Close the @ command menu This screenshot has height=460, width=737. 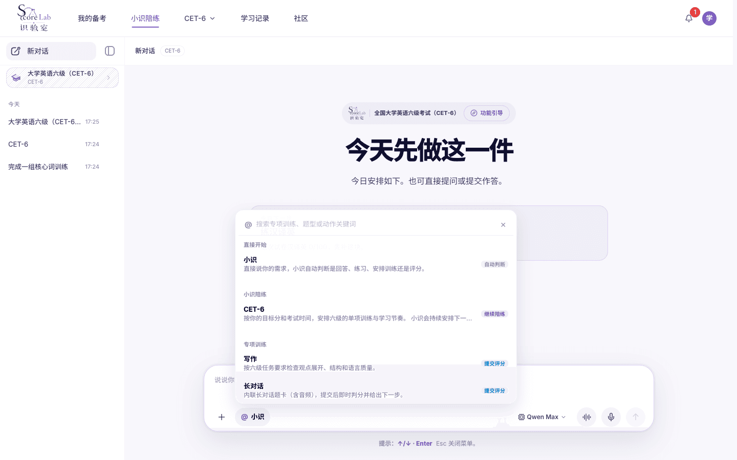503,225
